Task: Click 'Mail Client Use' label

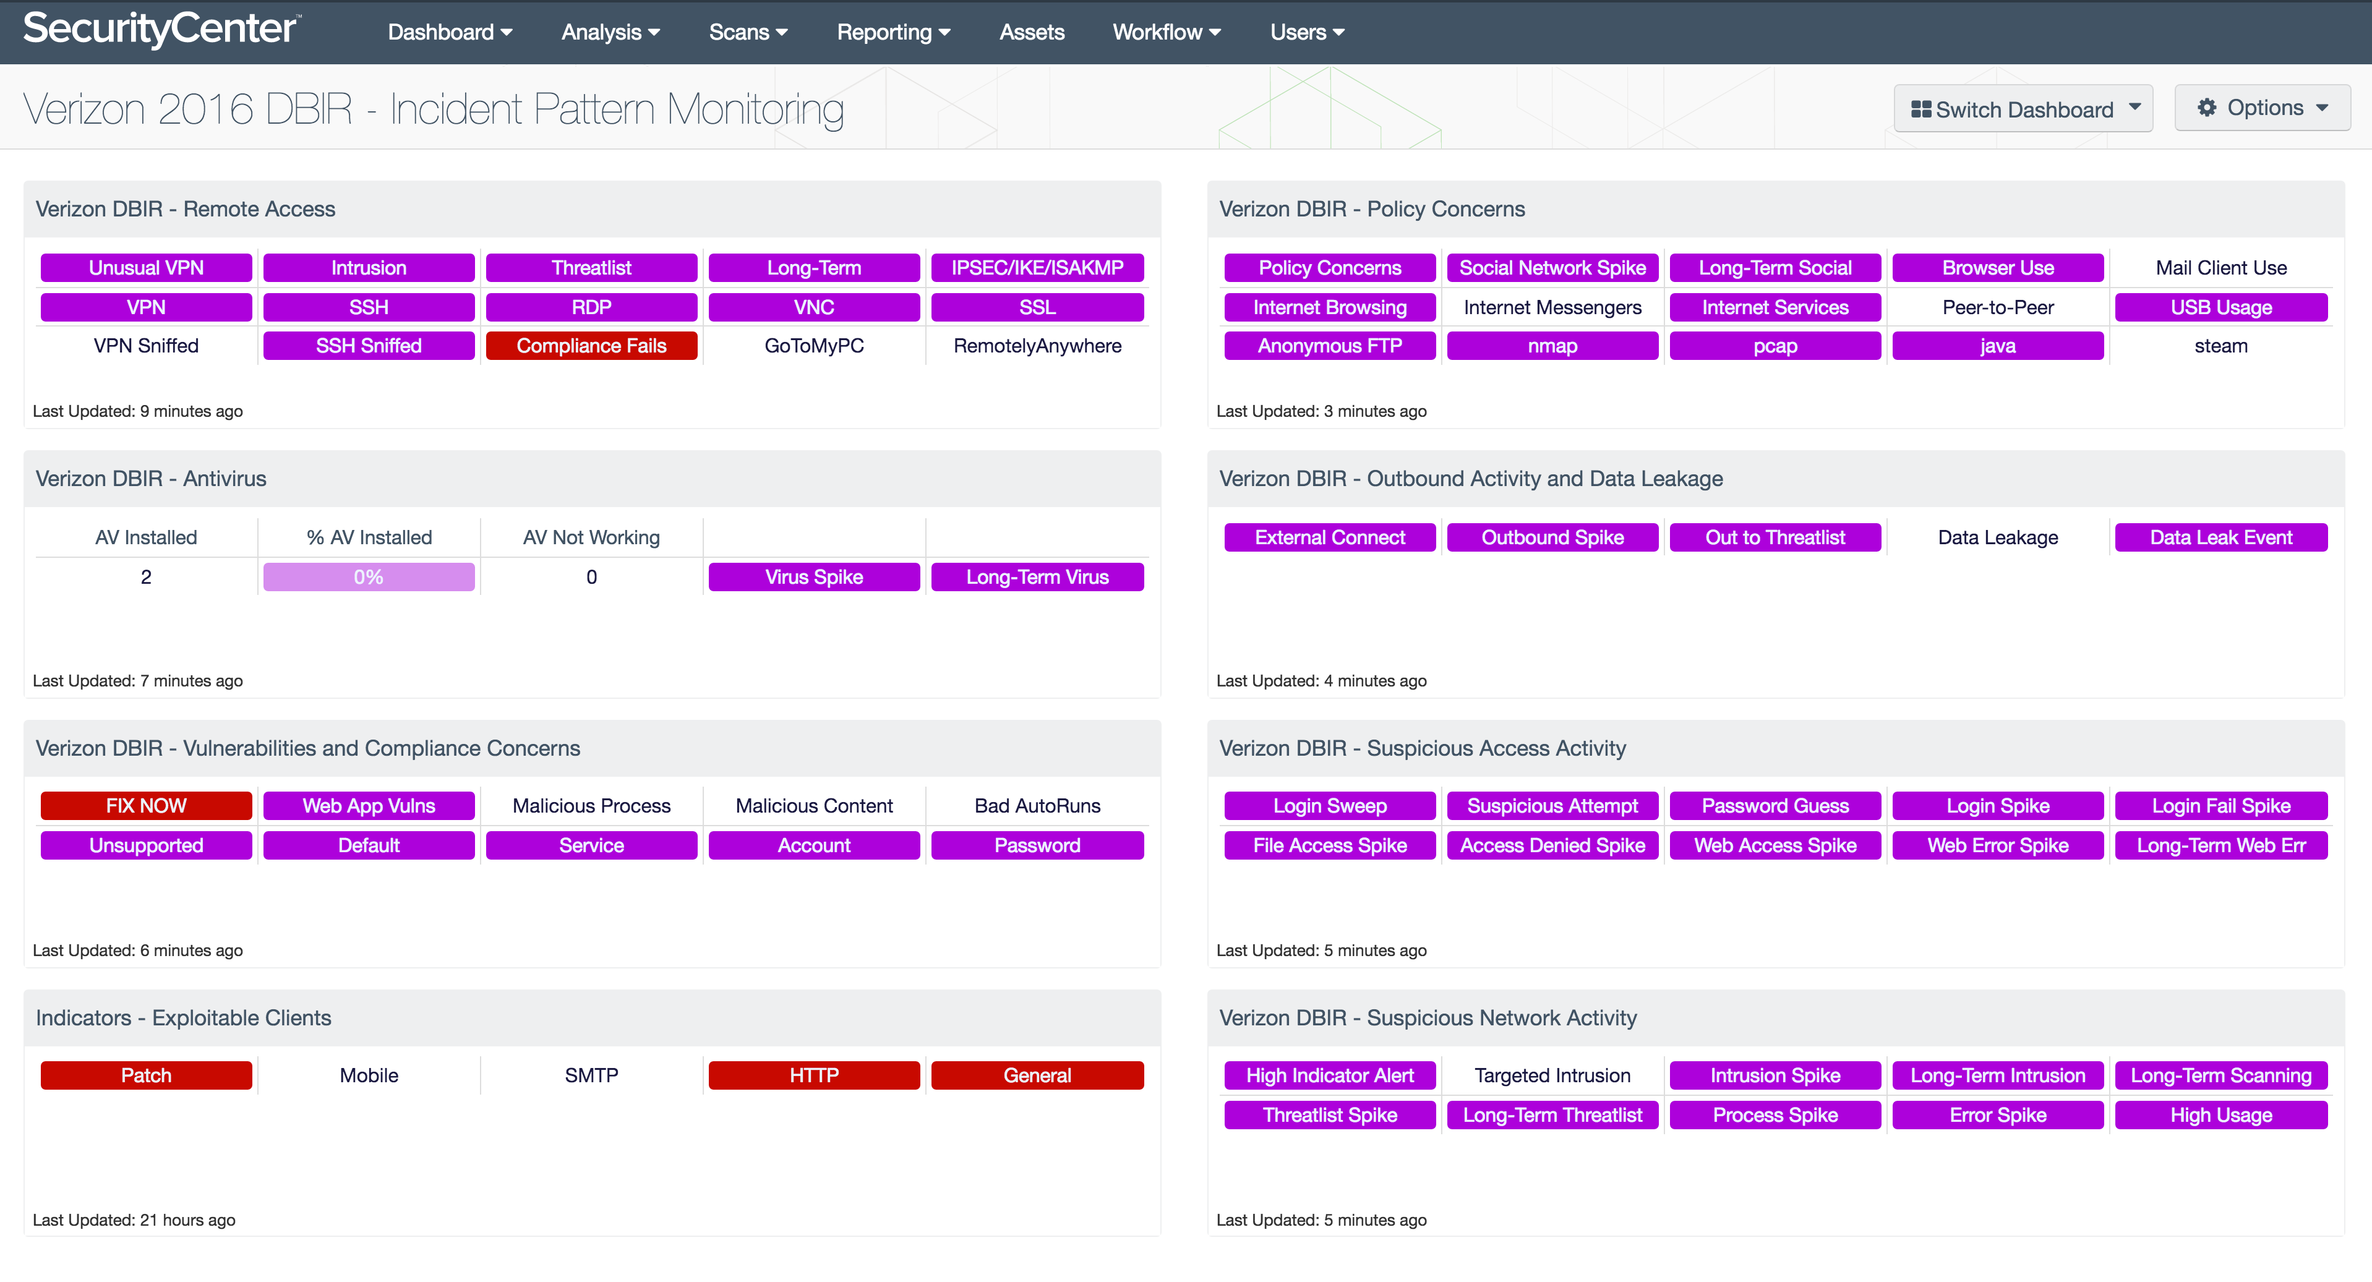Action: click(x=2222, y=268)
